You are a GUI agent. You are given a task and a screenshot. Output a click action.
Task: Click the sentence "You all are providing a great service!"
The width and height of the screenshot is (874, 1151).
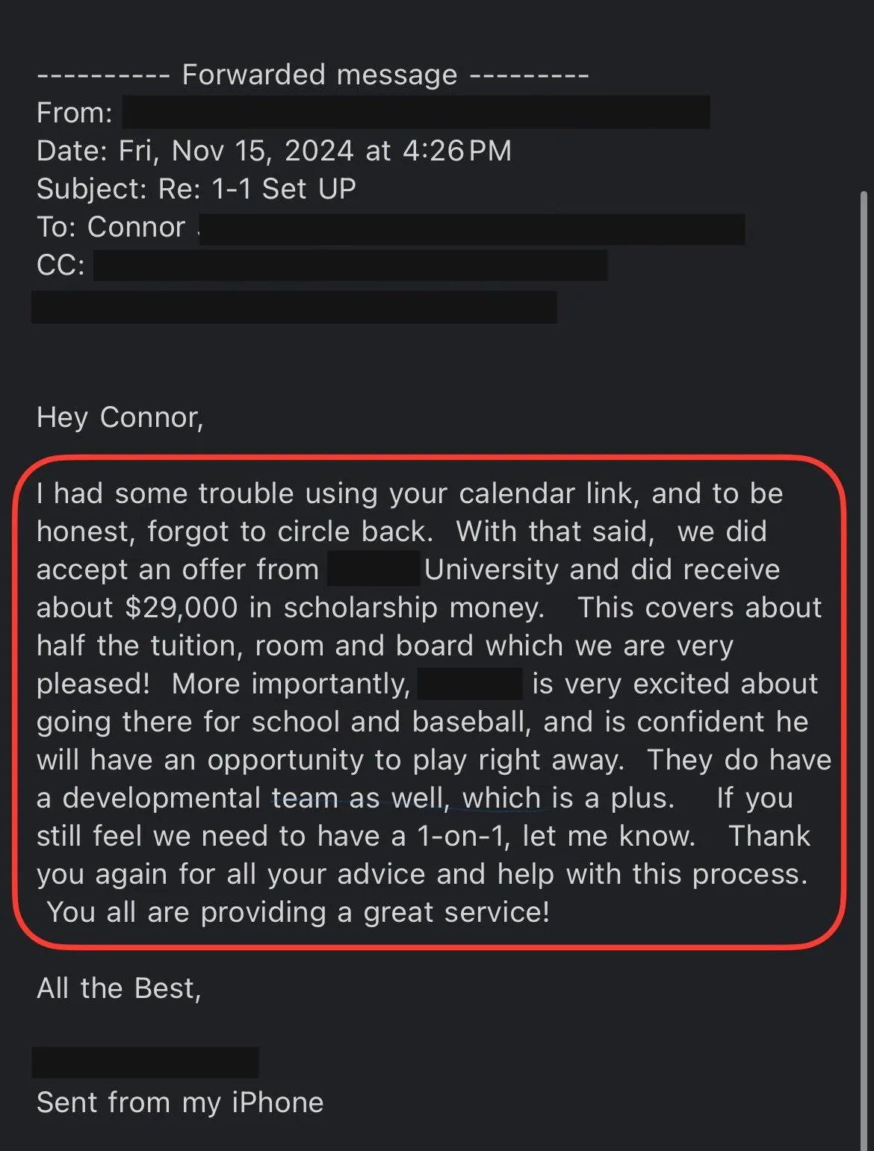coord(298,912)
